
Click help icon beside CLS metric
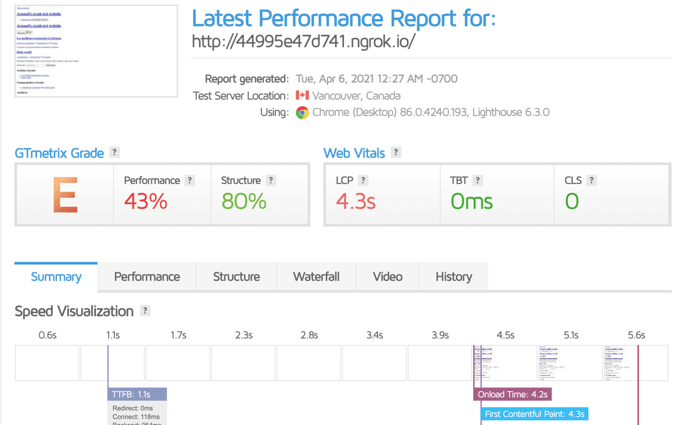point(591,180)
